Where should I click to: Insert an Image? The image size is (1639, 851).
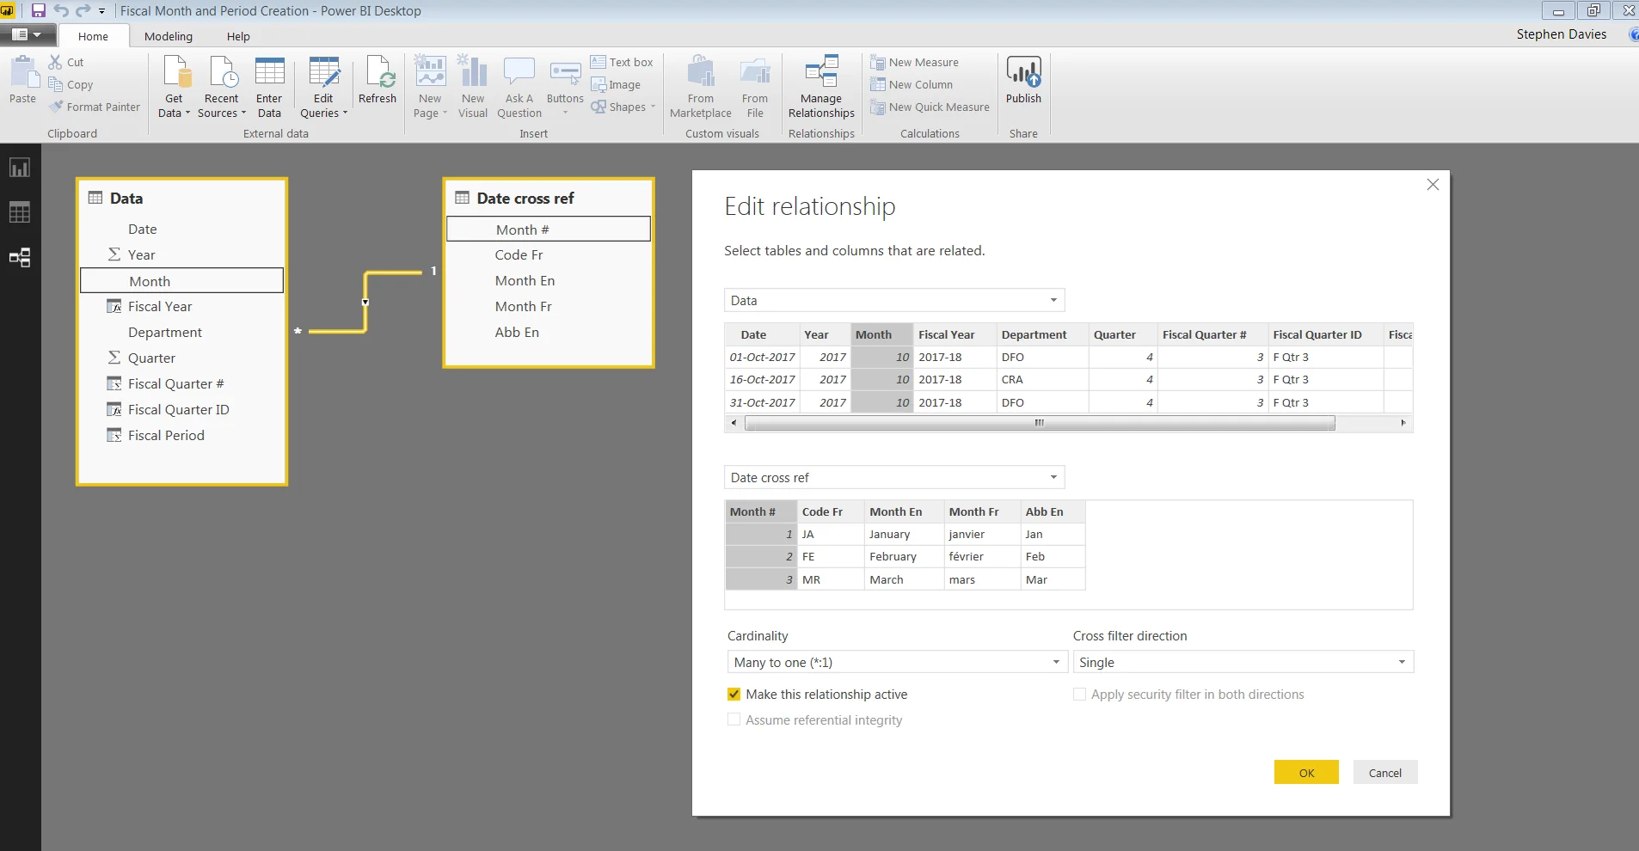click(616, 84)
